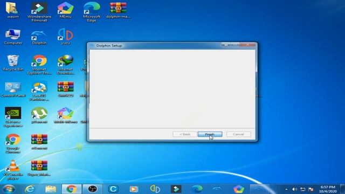Open yuzu from the taskbar
Image resolution: width=345 pixels, height=194 pixels.
pos(155,189)
